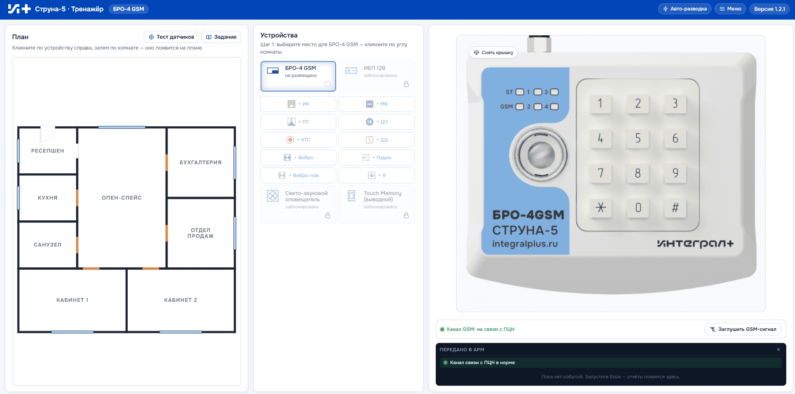Click the ИК sensor icon
Viewport: 795px width, 394px height.
tap(291, 104)
